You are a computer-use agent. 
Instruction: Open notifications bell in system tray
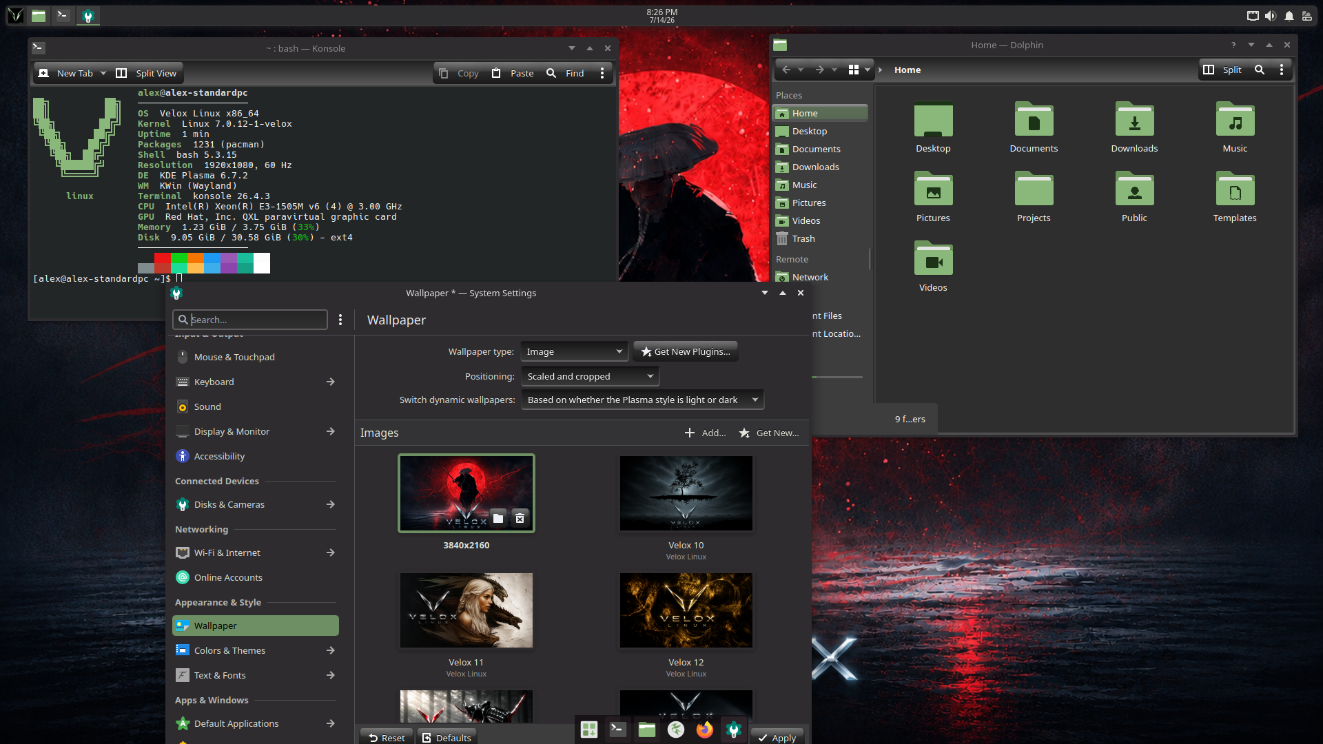[1289, 15]
